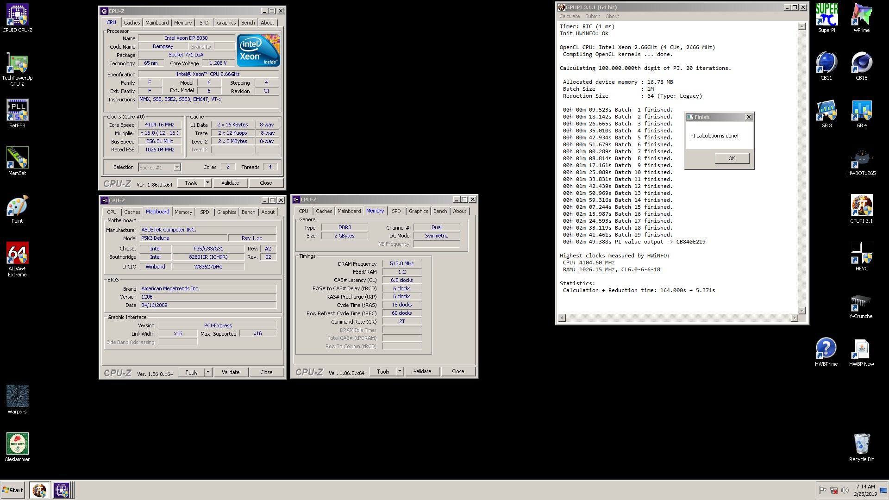Click the Intel Xeon DP 5030 name field
889x500 pixels.
coord(186,38)
